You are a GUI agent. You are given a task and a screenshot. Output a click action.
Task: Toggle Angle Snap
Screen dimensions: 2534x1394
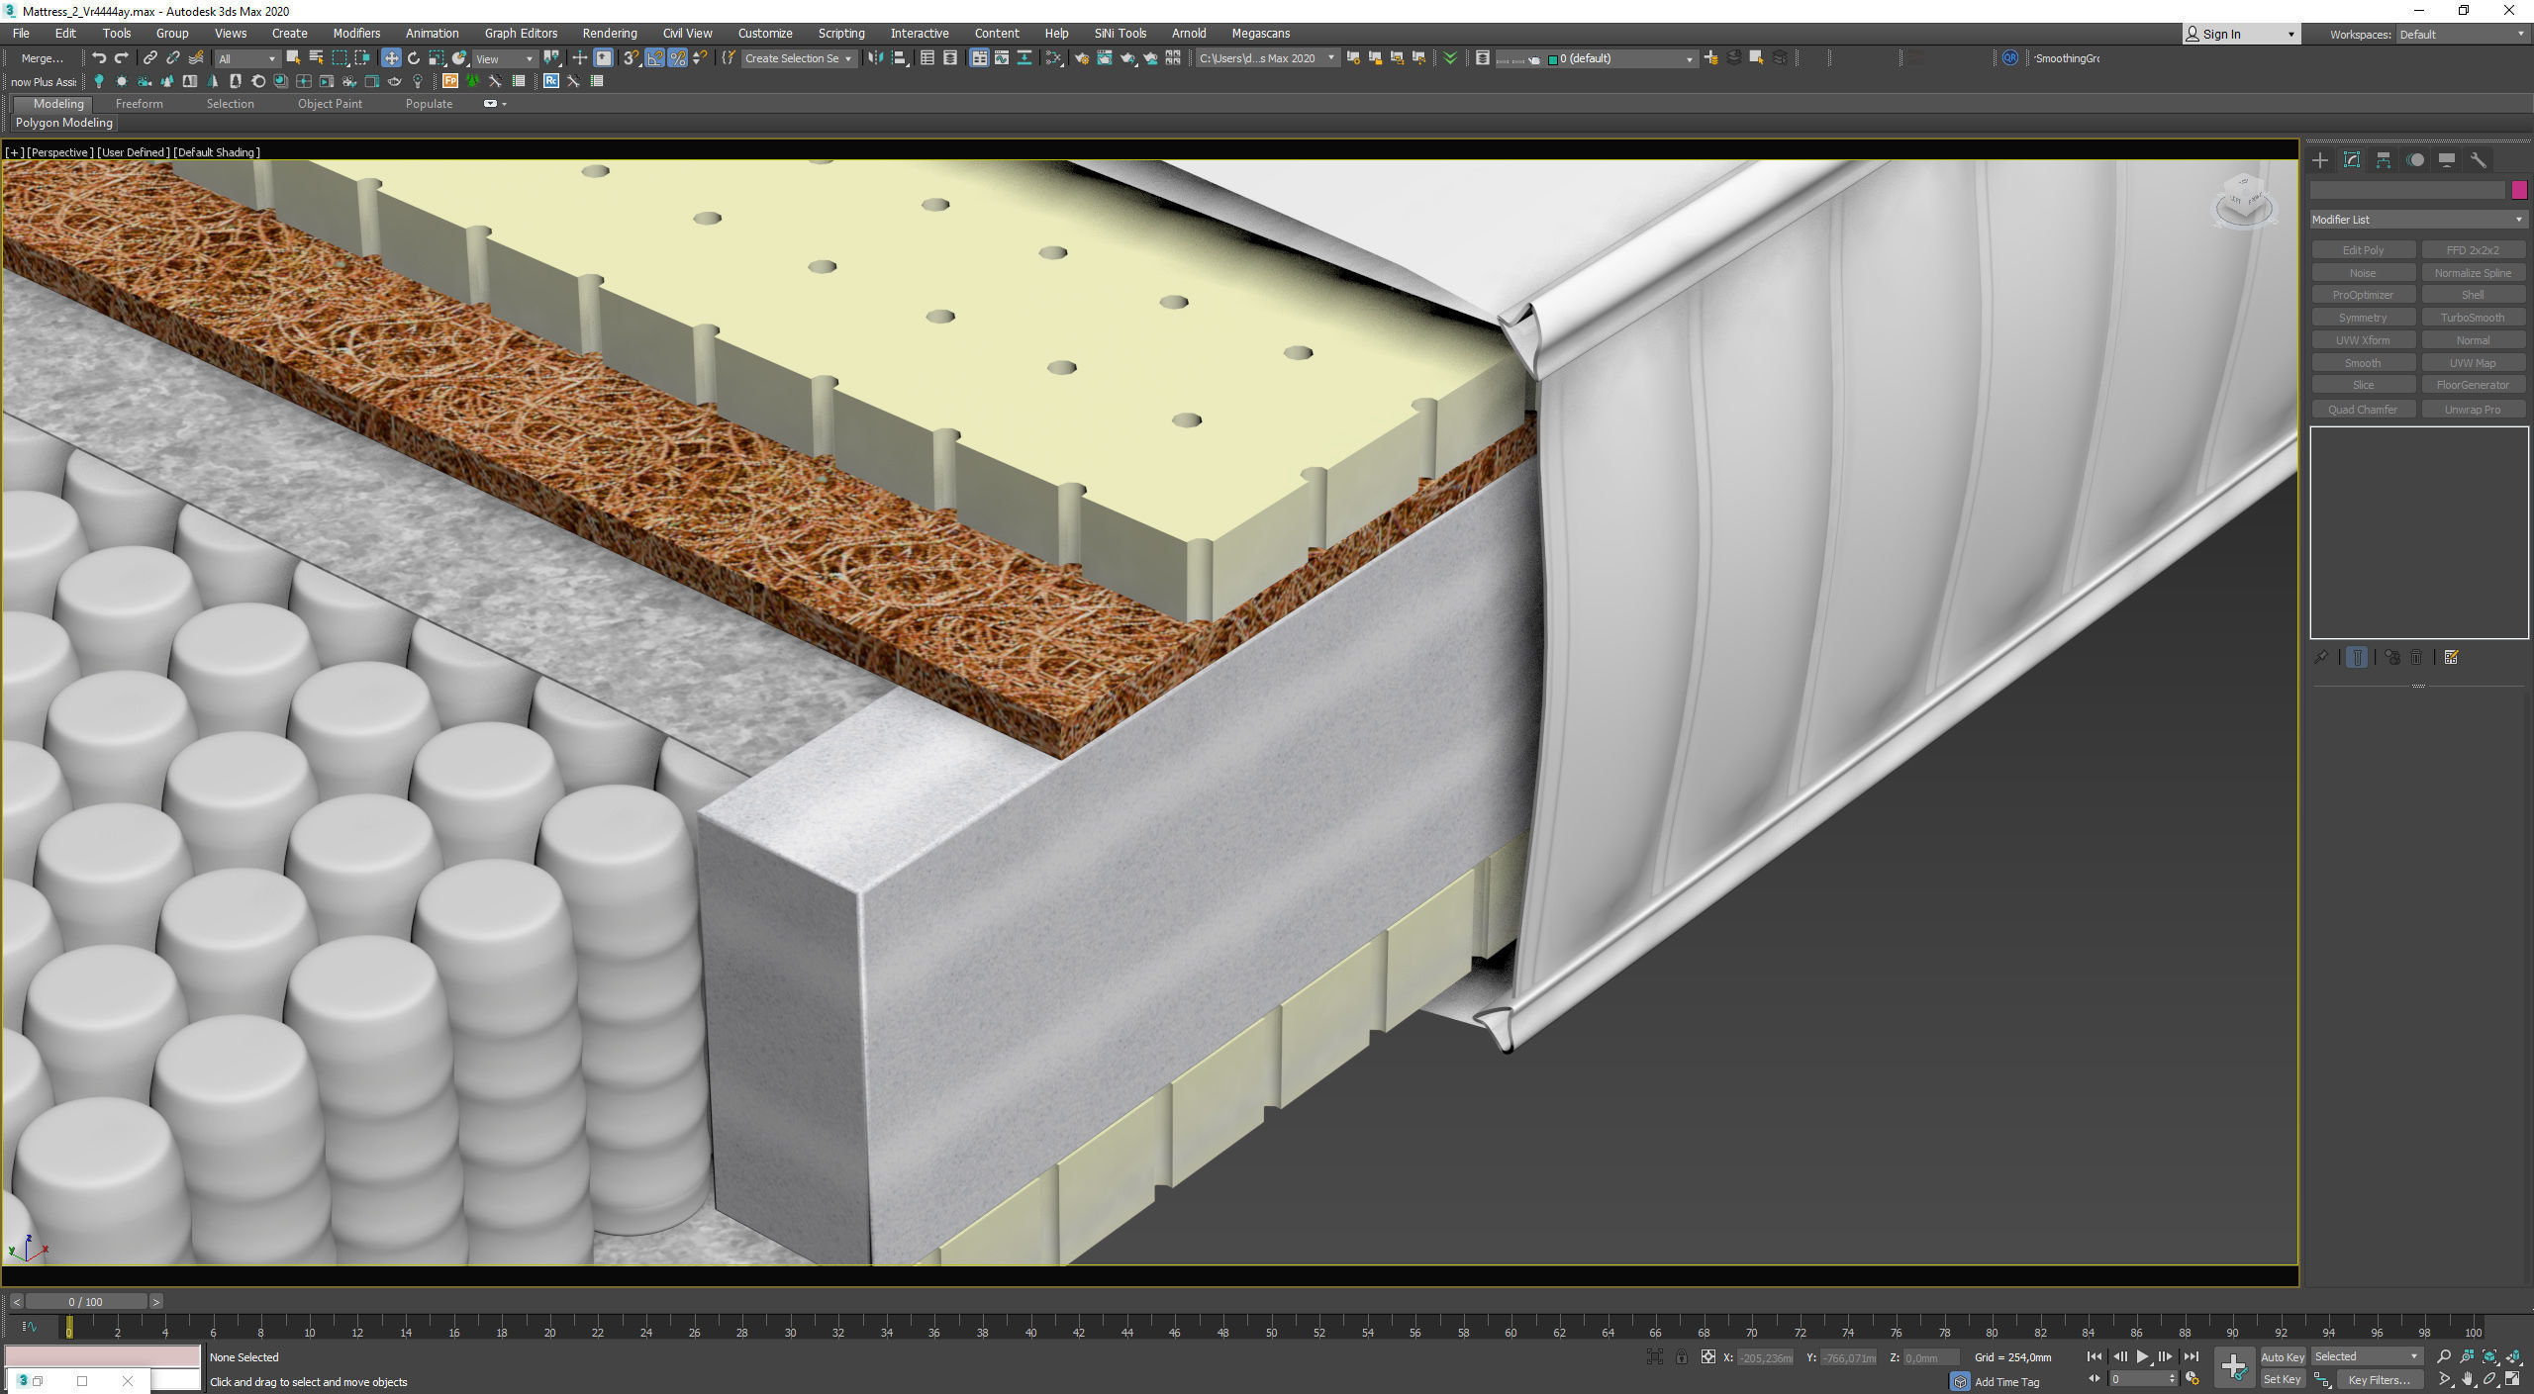point(654,58)
